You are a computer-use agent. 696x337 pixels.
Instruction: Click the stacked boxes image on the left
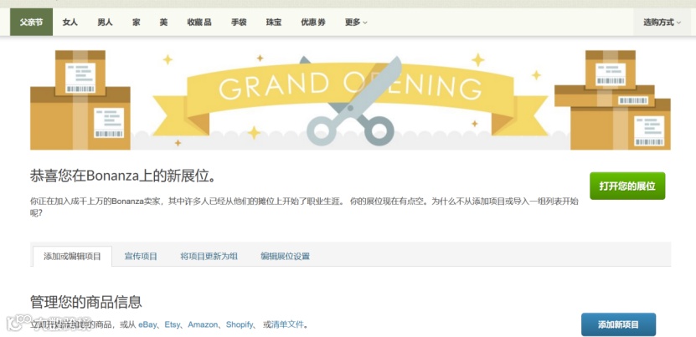[x=80, y=100]
